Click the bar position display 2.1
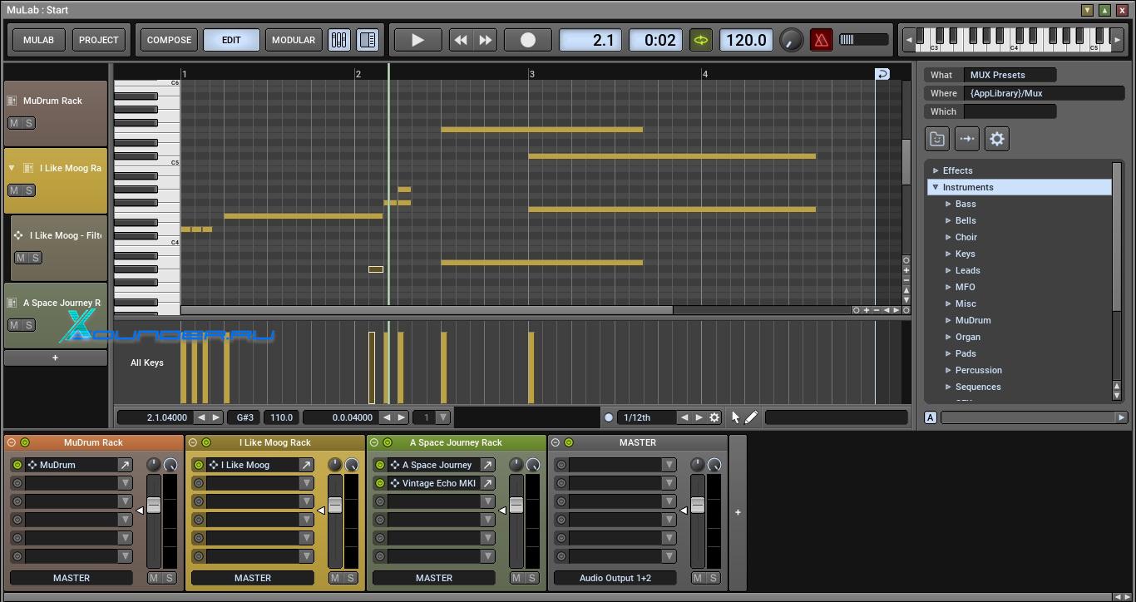1136x602 pixels. tap(590, 40)
